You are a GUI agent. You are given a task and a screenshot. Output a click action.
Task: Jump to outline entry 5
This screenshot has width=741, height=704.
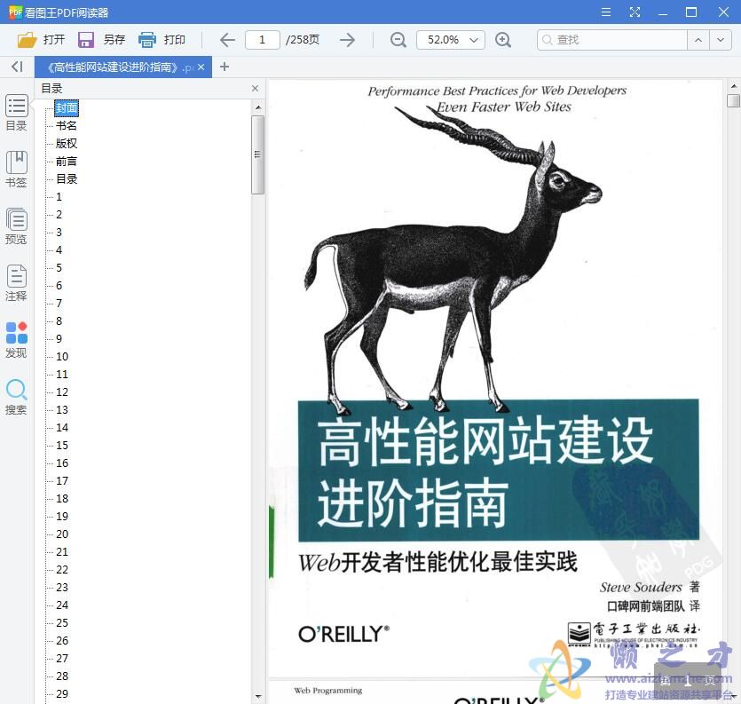point(59,267)
